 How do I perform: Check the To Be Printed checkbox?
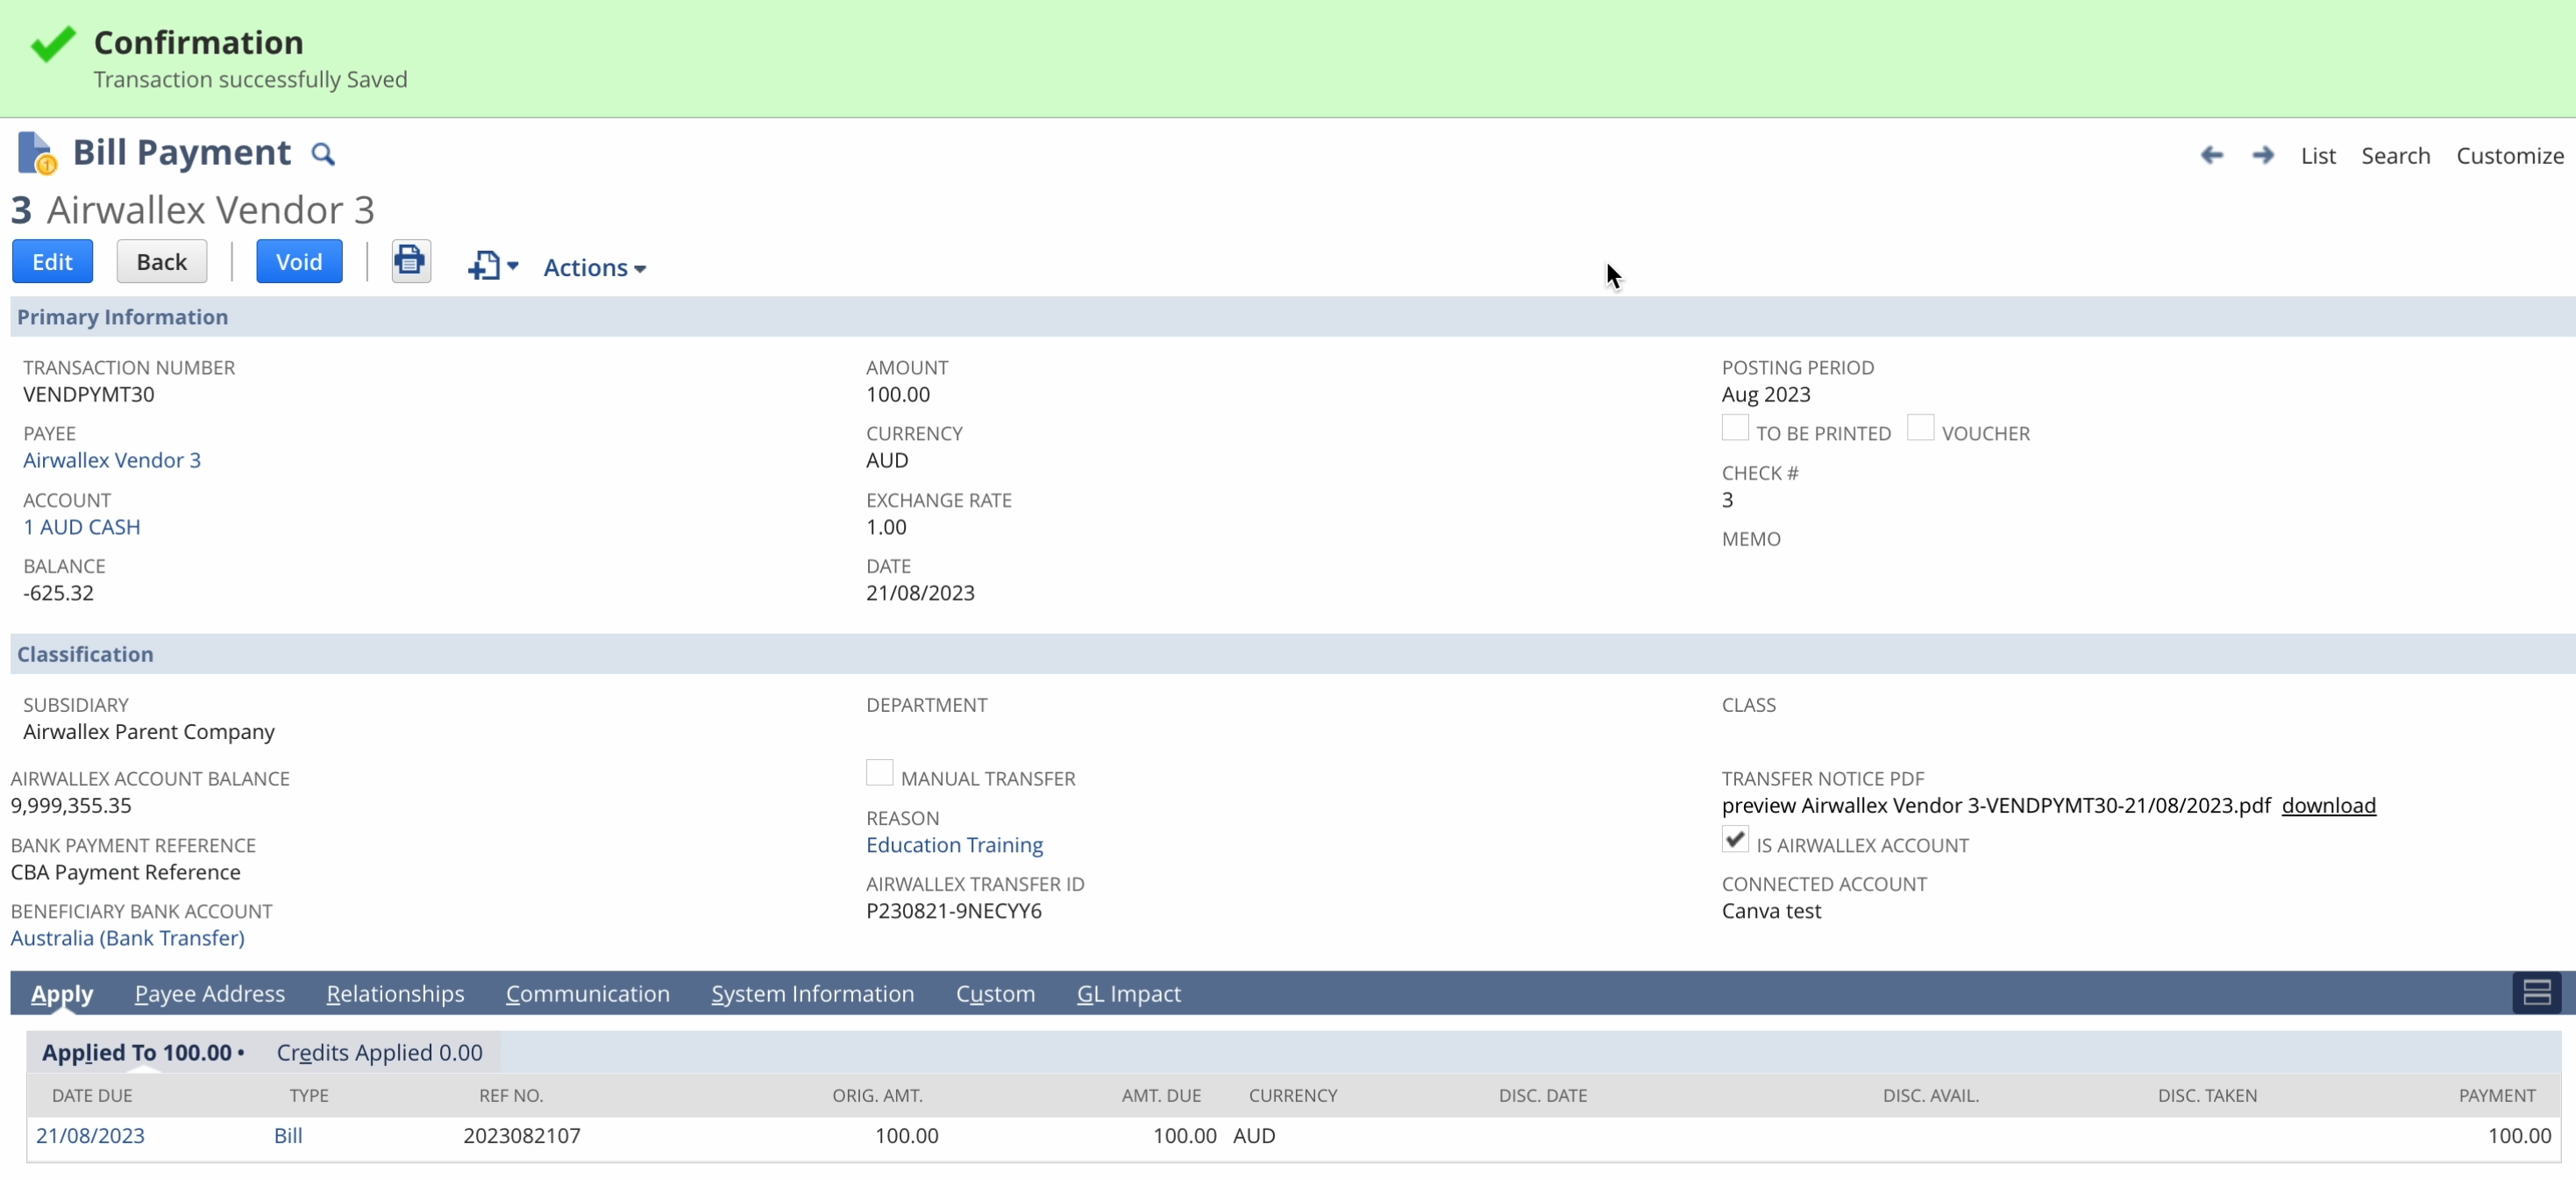tap(1735, 428)
